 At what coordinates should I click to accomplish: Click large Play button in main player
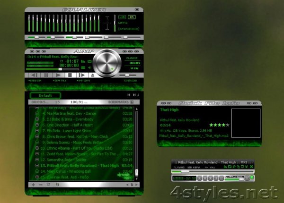58,75
